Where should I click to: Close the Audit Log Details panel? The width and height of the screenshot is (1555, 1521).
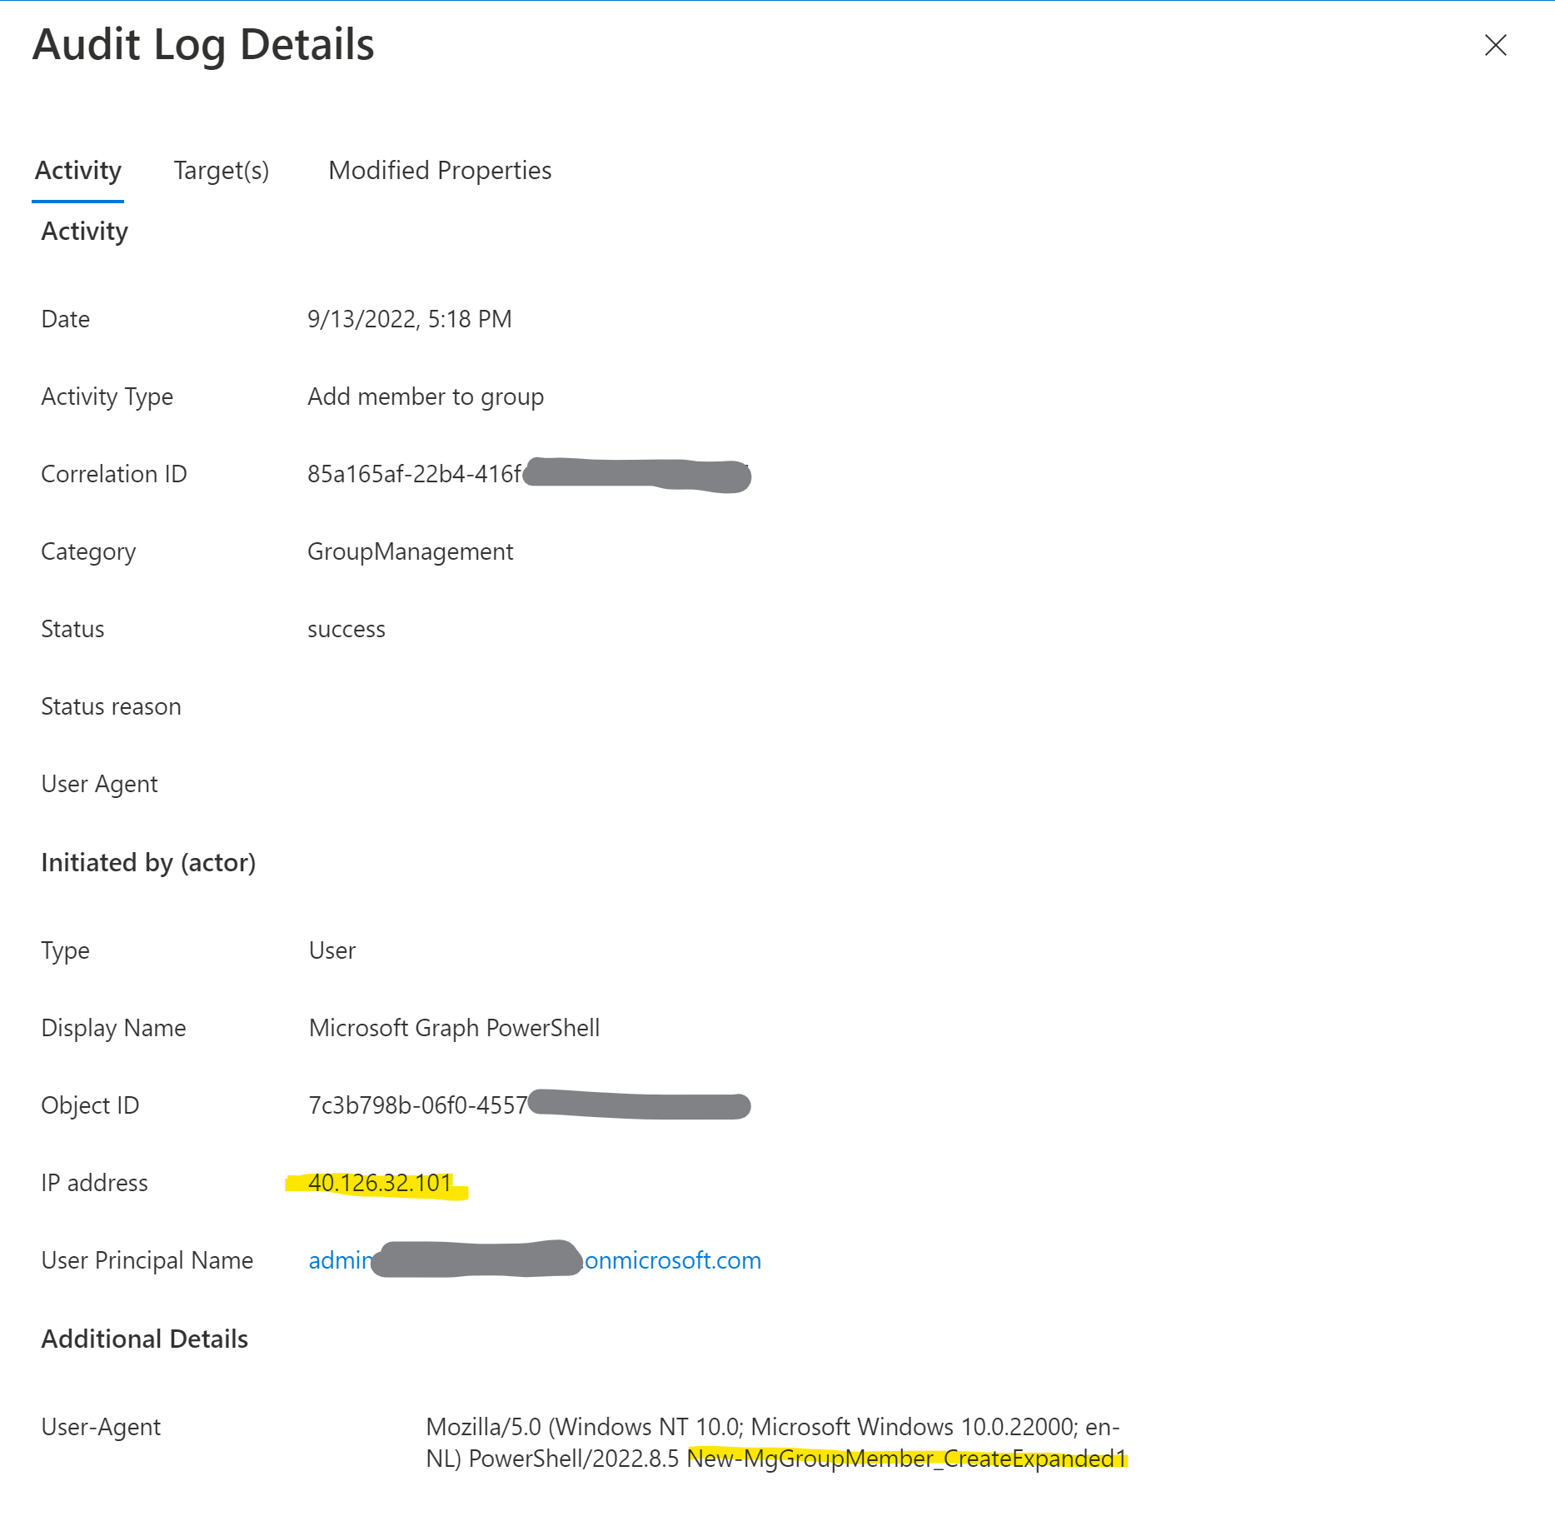click(x=1496, y=47)
